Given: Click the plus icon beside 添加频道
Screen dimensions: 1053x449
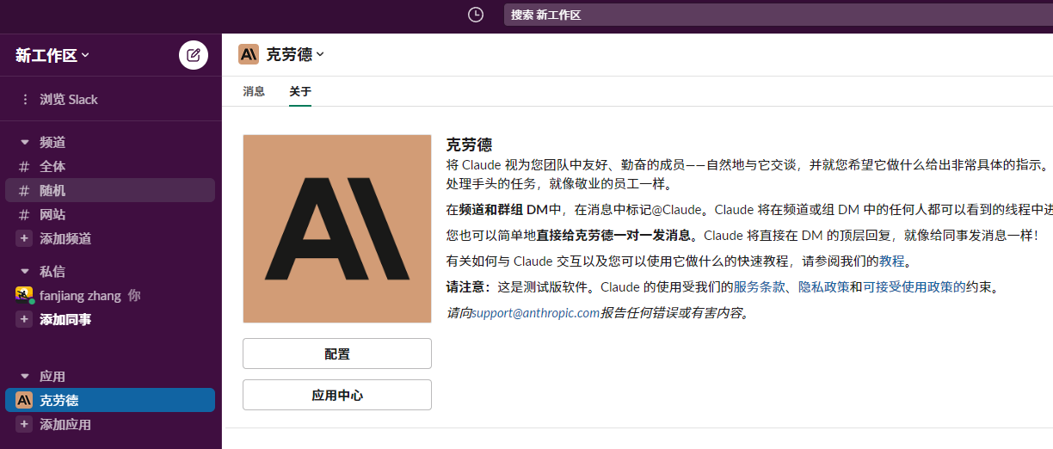Looking at the screenshot, I should click(24, 238).
